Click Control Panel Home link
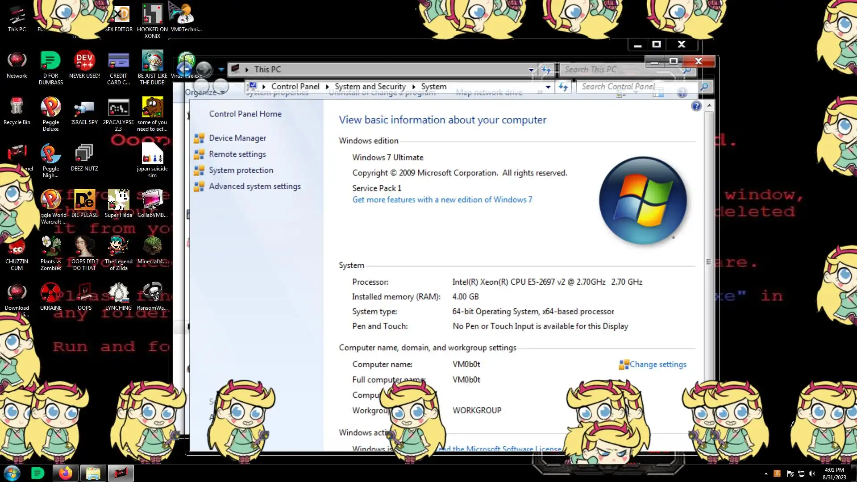The width and height of the screenshot is (857, 482). pos(245,114)
